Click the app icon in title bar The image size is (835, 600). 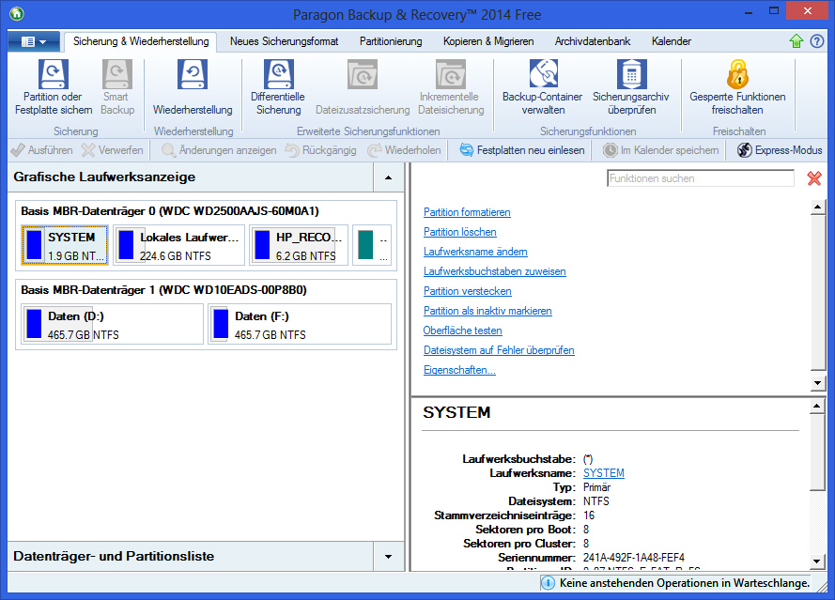point(17,13)
